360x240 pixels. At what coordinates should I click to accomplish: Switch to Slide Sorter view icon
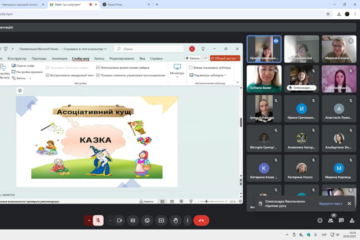tap(172, 202)
